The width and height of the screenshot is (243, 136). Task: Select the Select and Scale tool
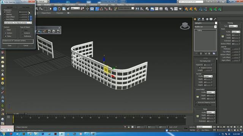pos(64,9)
